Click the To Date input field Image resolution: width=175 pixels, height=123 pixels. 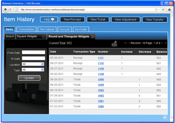coord(33,58)
